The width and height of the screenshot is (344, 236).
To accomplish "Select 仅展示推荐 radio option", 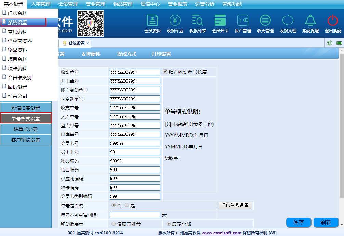I will coord(114,224).
